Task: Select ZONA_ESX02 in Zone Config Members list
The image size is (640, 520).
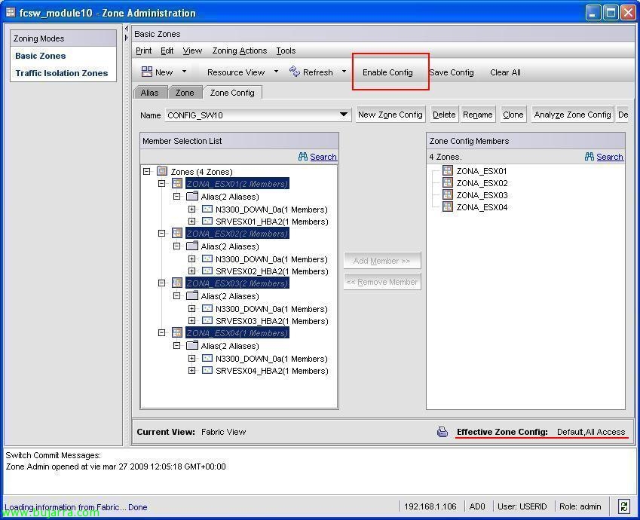Action: (482, 183)
